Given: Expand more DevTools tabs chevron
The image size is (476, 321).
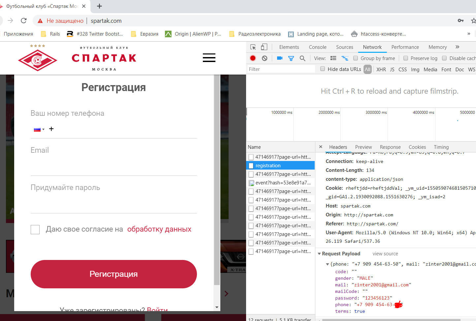Looking at the screenshot, I should (457, 47).
